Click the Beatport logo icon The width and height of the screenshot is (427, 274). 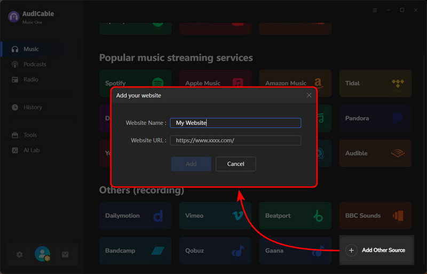point(318,215)
